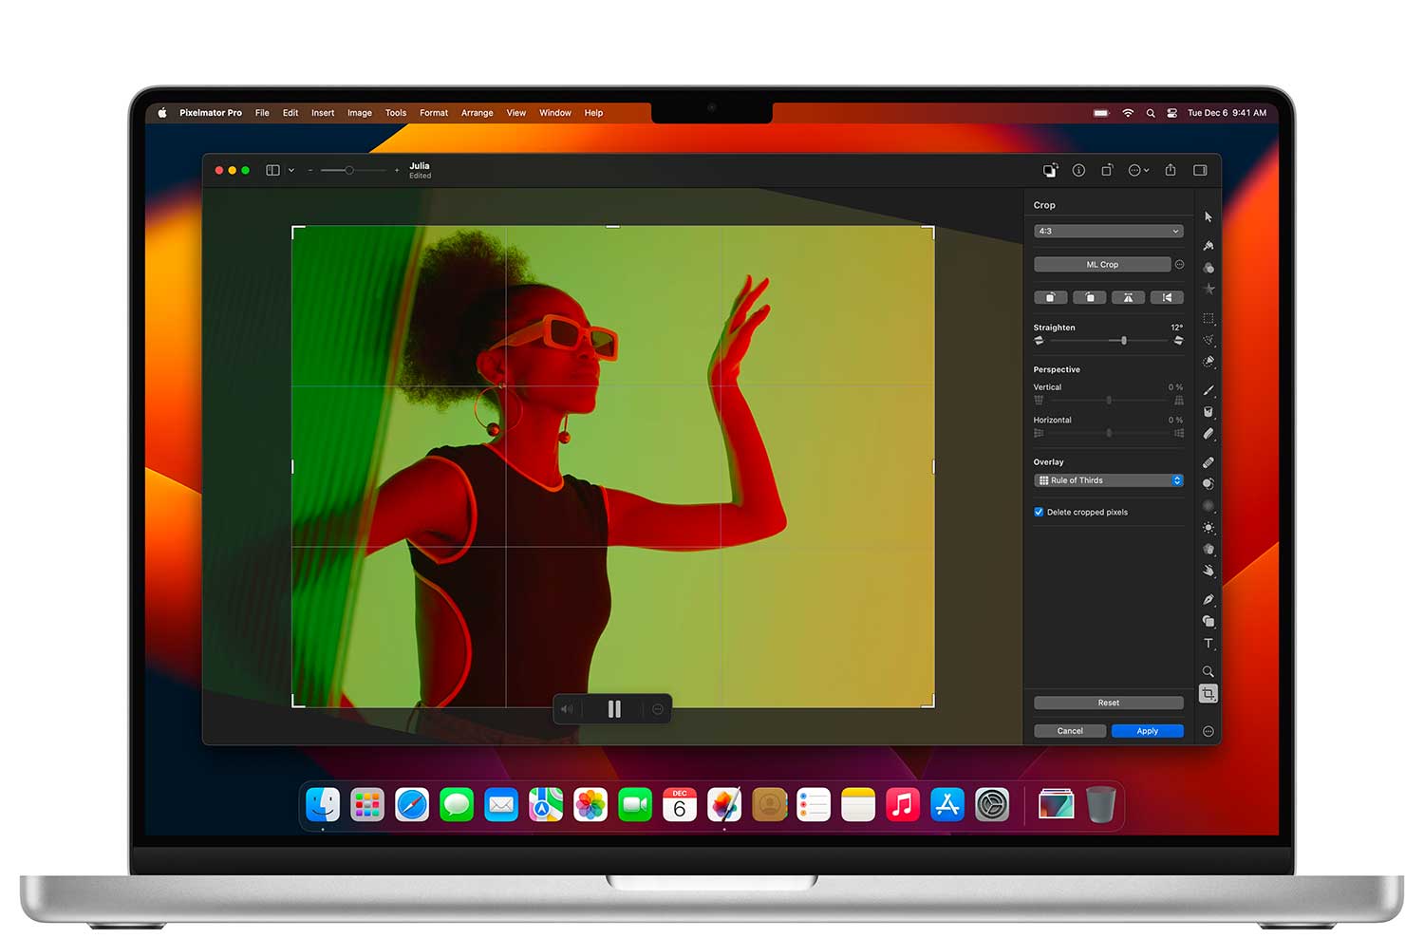Expand the sidebar view options chevron
Screen dimensions: 1424x938
[291, 171]
